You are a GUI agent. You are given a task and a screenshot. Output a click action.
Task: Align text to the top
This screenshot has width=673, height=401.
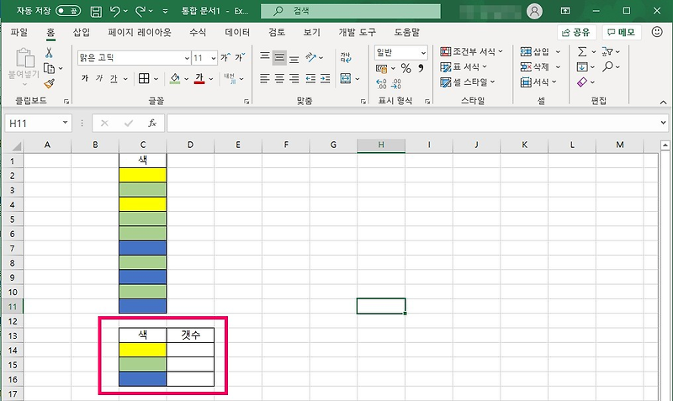(265, 56)
